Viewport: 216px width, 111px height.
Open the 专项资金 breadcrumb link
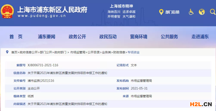pyautogui.click(x=133, y=52)
